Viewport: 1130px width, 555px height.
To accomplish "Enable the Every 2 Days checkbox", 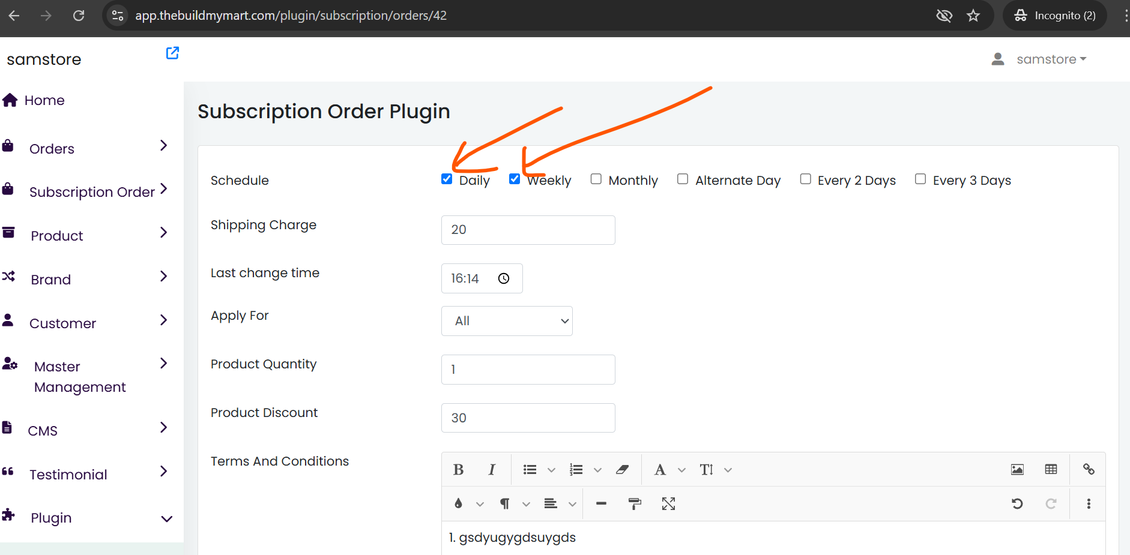I will point(806,179).
